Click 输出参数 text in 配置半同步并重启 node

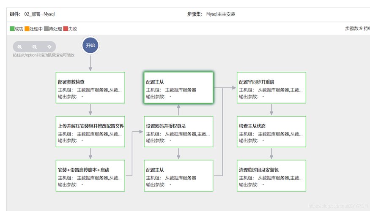(248, 97)
